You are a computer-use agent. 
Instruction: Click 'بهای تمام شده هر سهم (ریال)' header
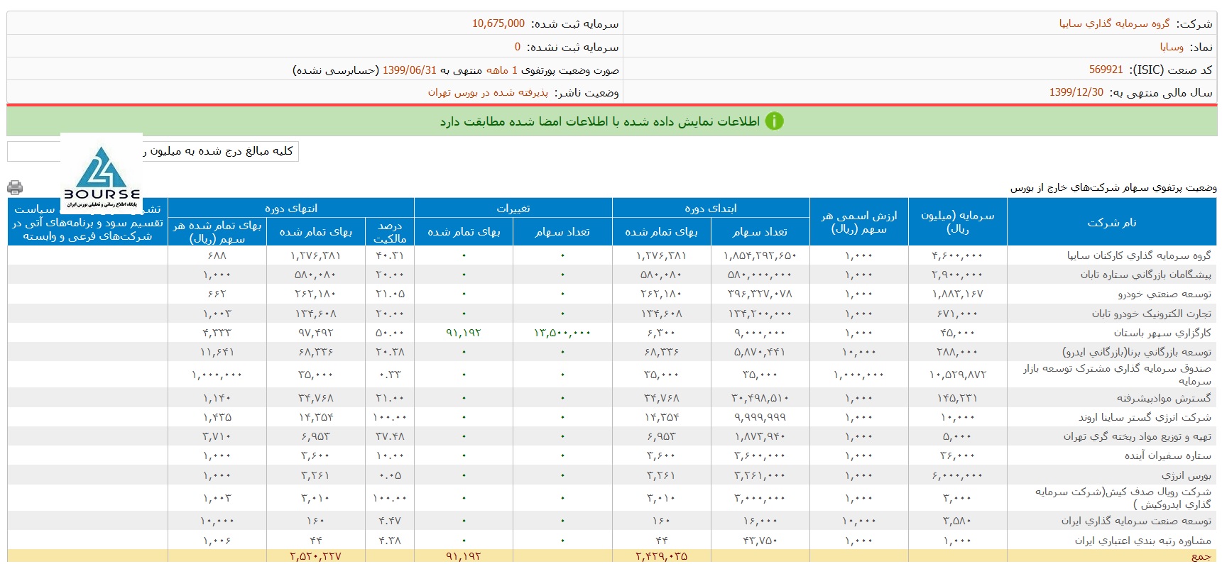[217, 232]
